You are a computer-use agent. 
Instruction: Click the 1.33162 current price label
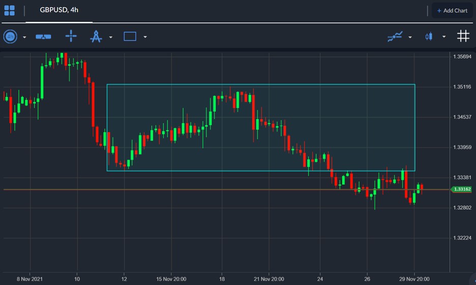(x=461, y=189)
